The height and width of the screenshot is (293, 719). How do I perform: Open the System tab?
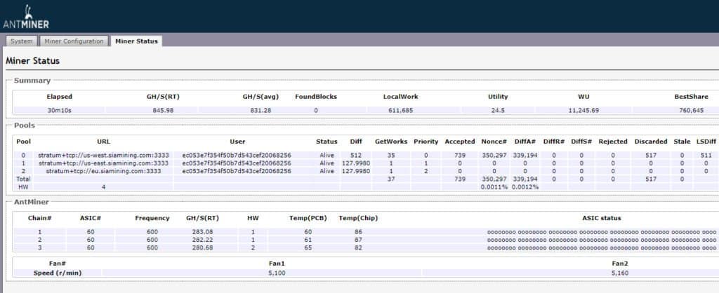pos(22,41)
